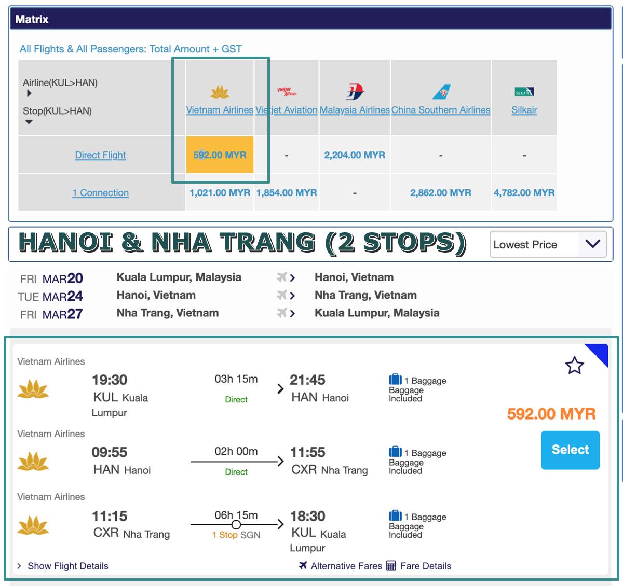623x586 pixels.
Task: Click the 06h 15m duration label
Action: tap(236, 515)
